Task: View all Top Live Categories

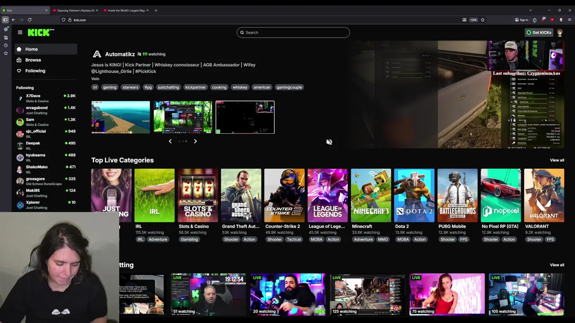Action: click(x=557, y=160)
